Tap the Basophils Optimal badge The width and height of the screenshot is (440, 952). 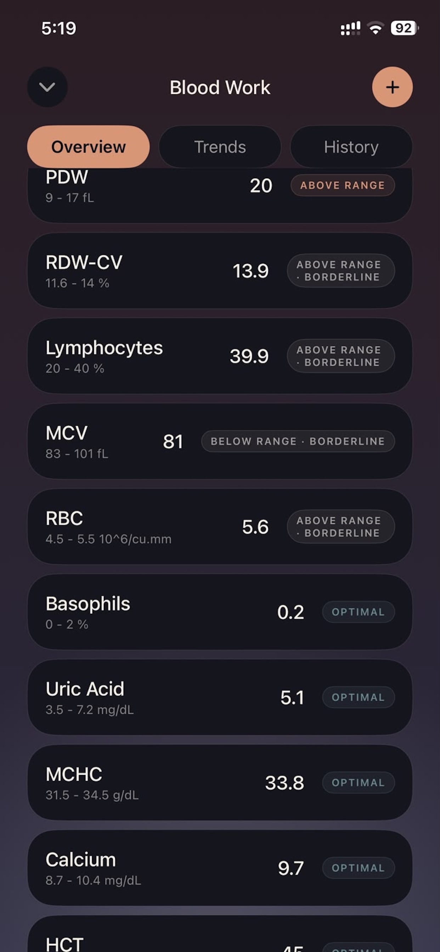pyautogui.click(x=358, y=612)
